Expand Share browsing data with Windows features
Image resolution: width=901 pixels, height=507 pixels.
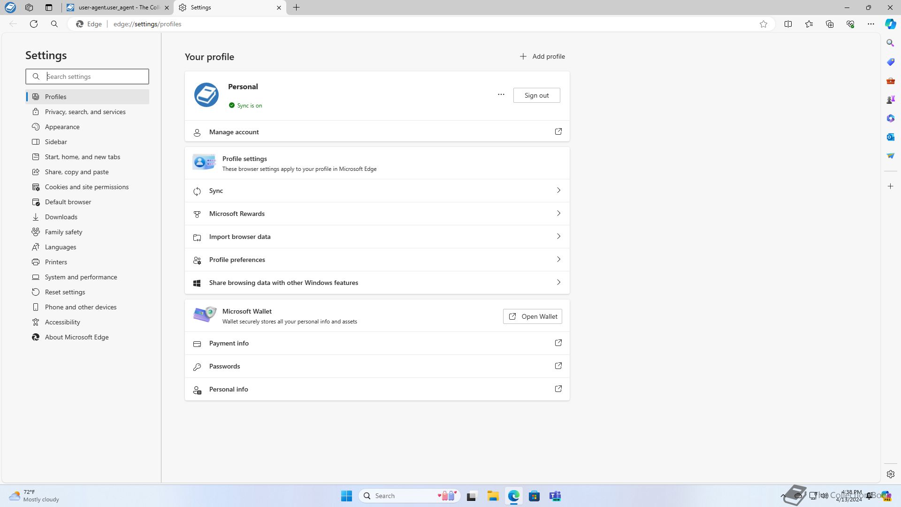coord(377,283)
